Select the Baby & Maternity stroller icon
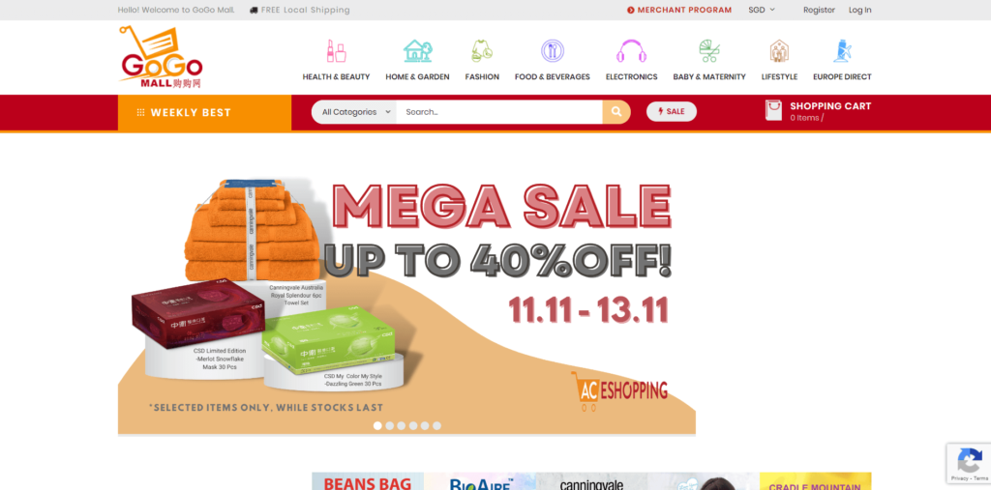Screen dimensions: 991x490 [x=709, y=50]
